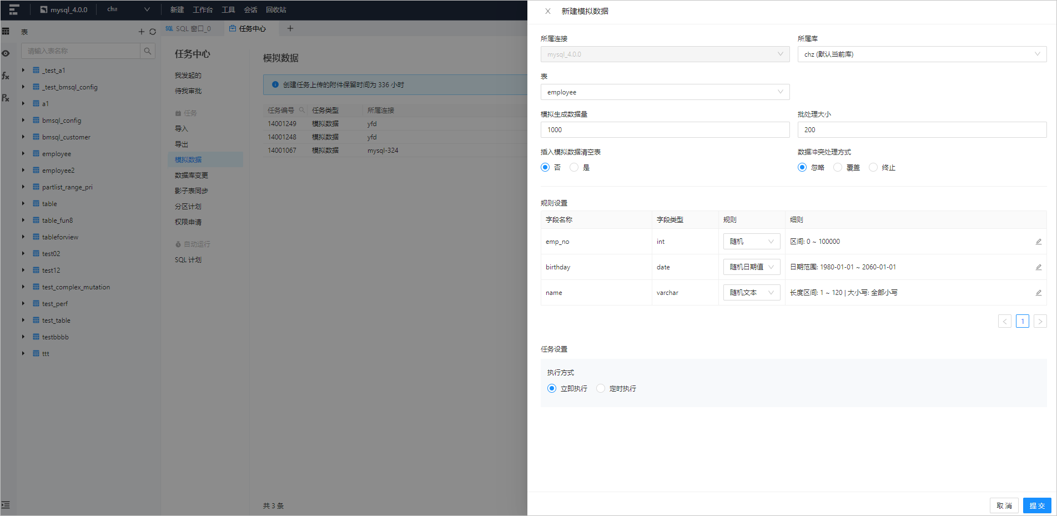Open the 会话 menu
1057x516 pixels.
pyautogui.click(x=250, y=10)
